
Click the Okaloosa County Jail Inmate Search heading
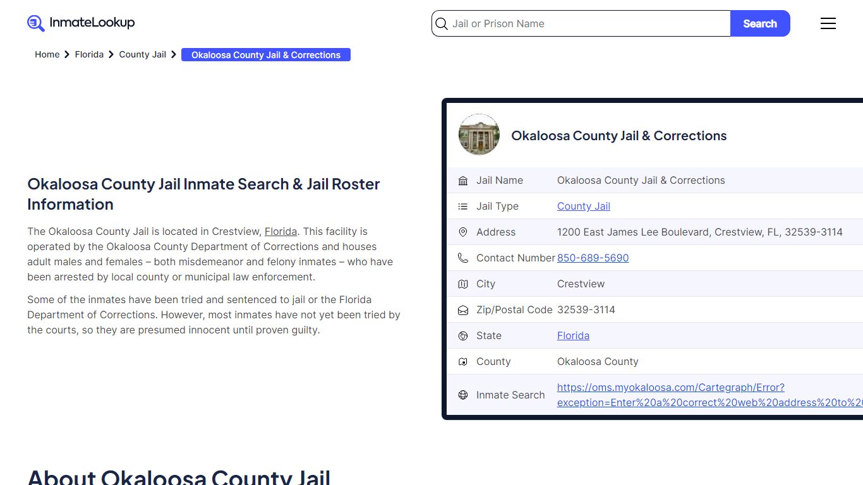pyautogui.click(x=203, y=194)
